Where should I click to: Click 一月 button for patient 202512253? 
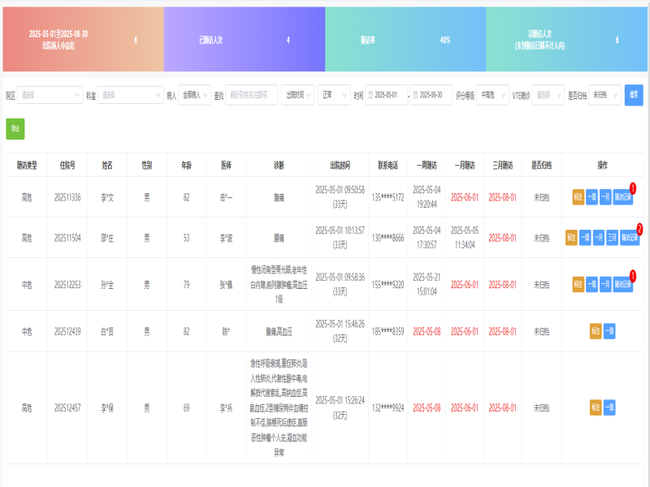click(605, 284)
